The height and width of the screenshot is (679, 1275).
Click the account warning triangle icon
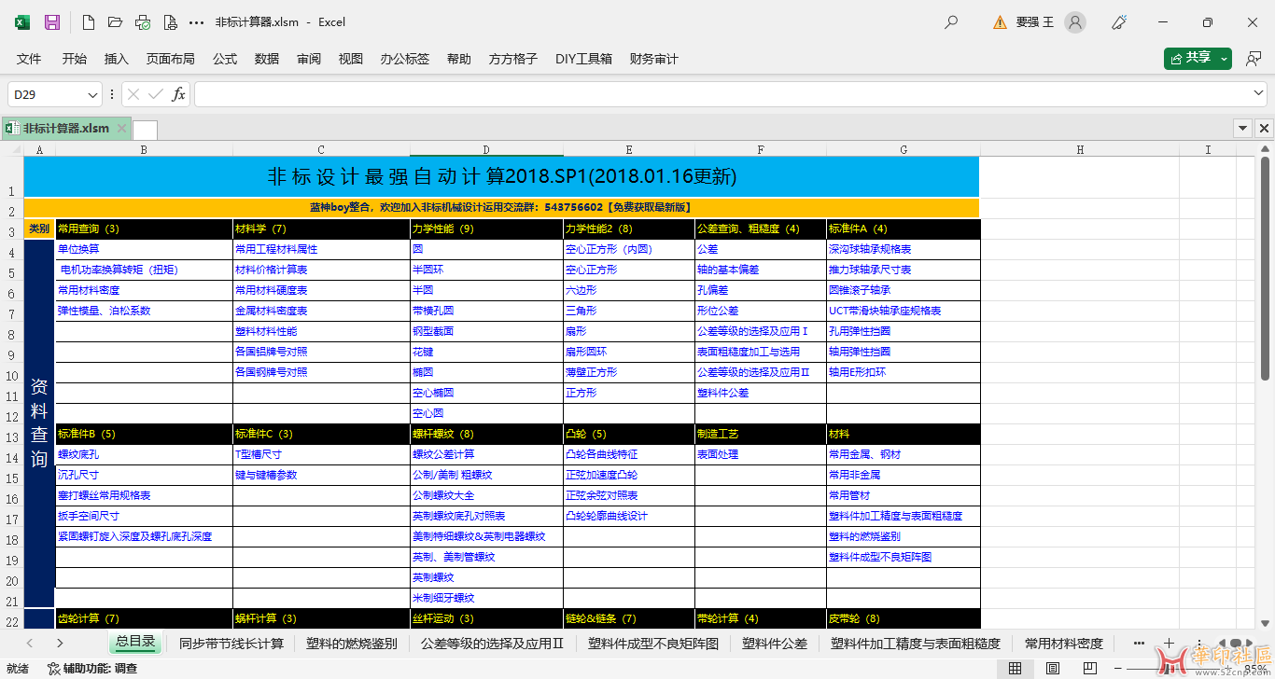(1000, 21)
